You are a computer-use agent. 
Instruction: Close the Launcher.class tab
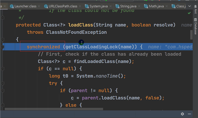(39, 6)
